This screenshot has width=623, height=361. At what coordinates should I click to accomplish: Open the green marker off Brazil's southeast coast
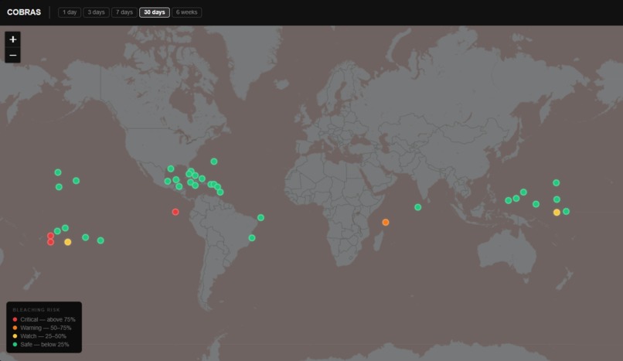coord(252,238)
